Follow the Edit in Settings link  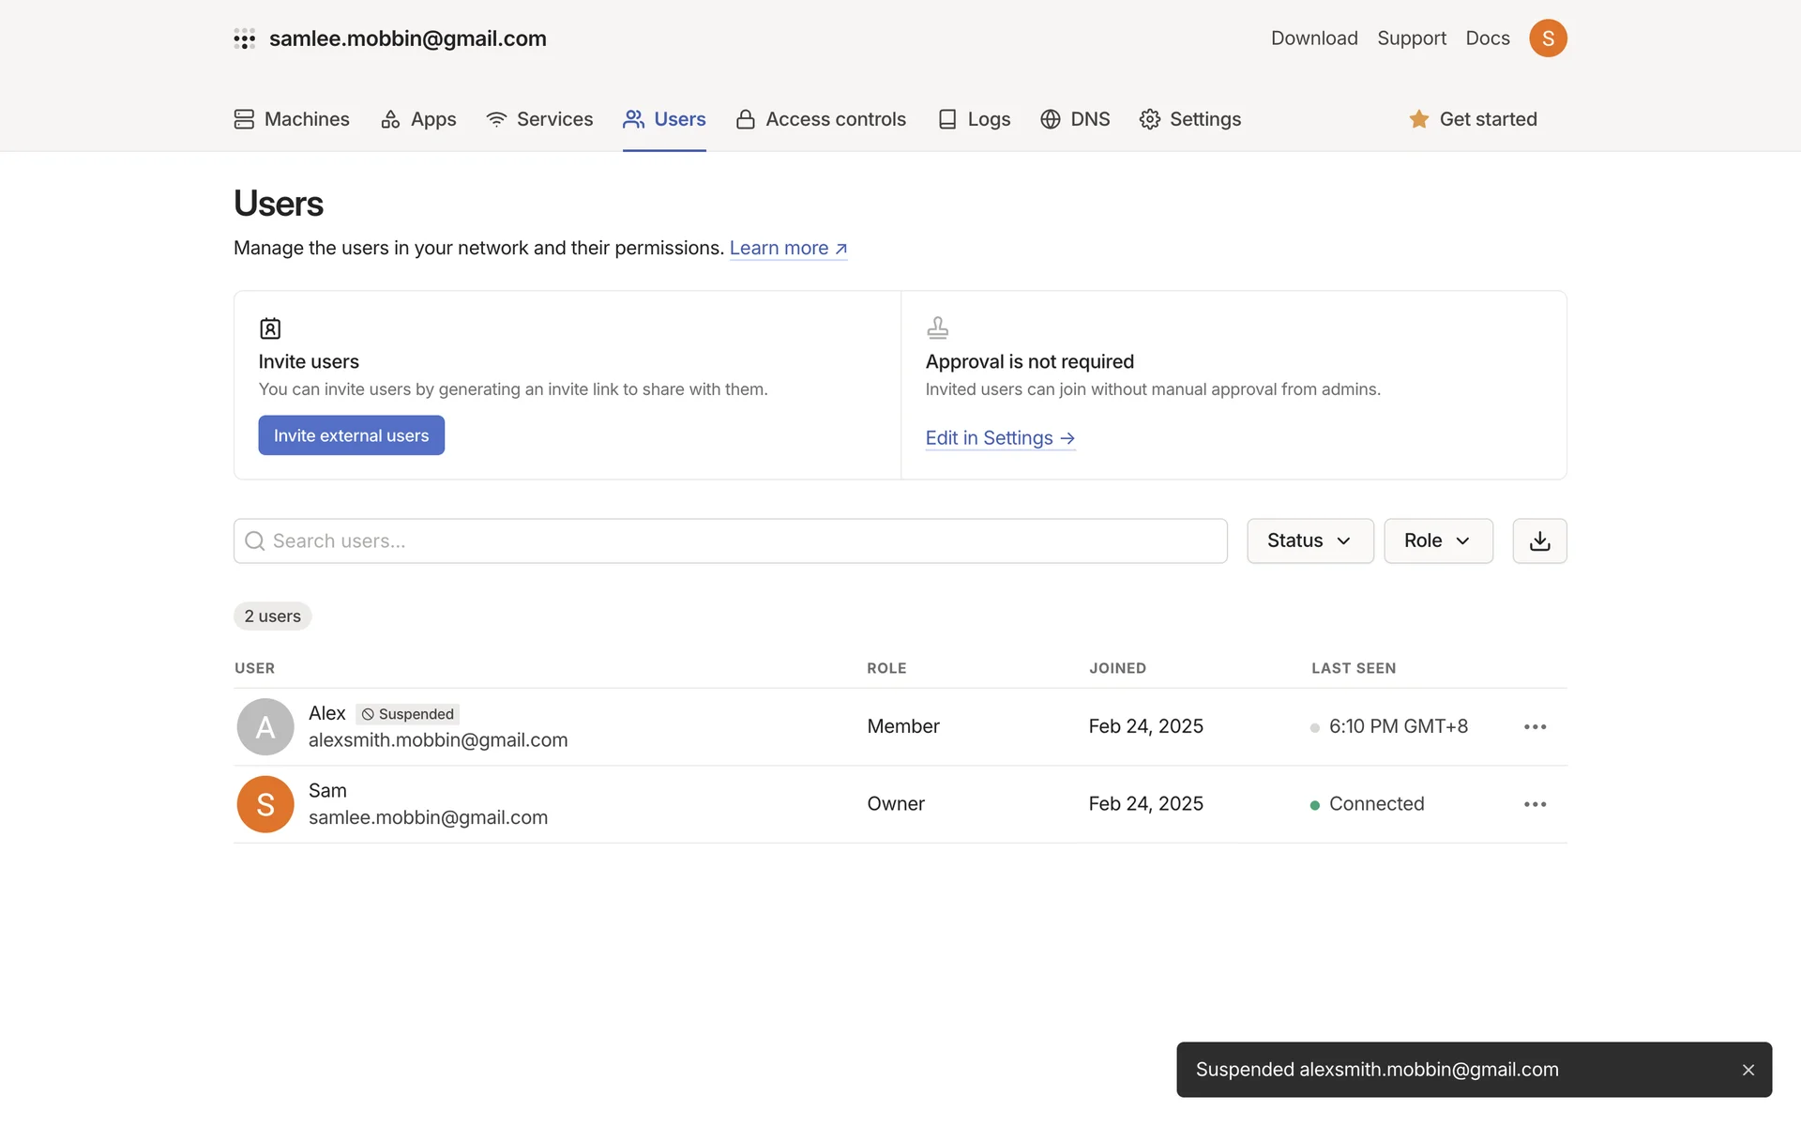coord(999,438)
